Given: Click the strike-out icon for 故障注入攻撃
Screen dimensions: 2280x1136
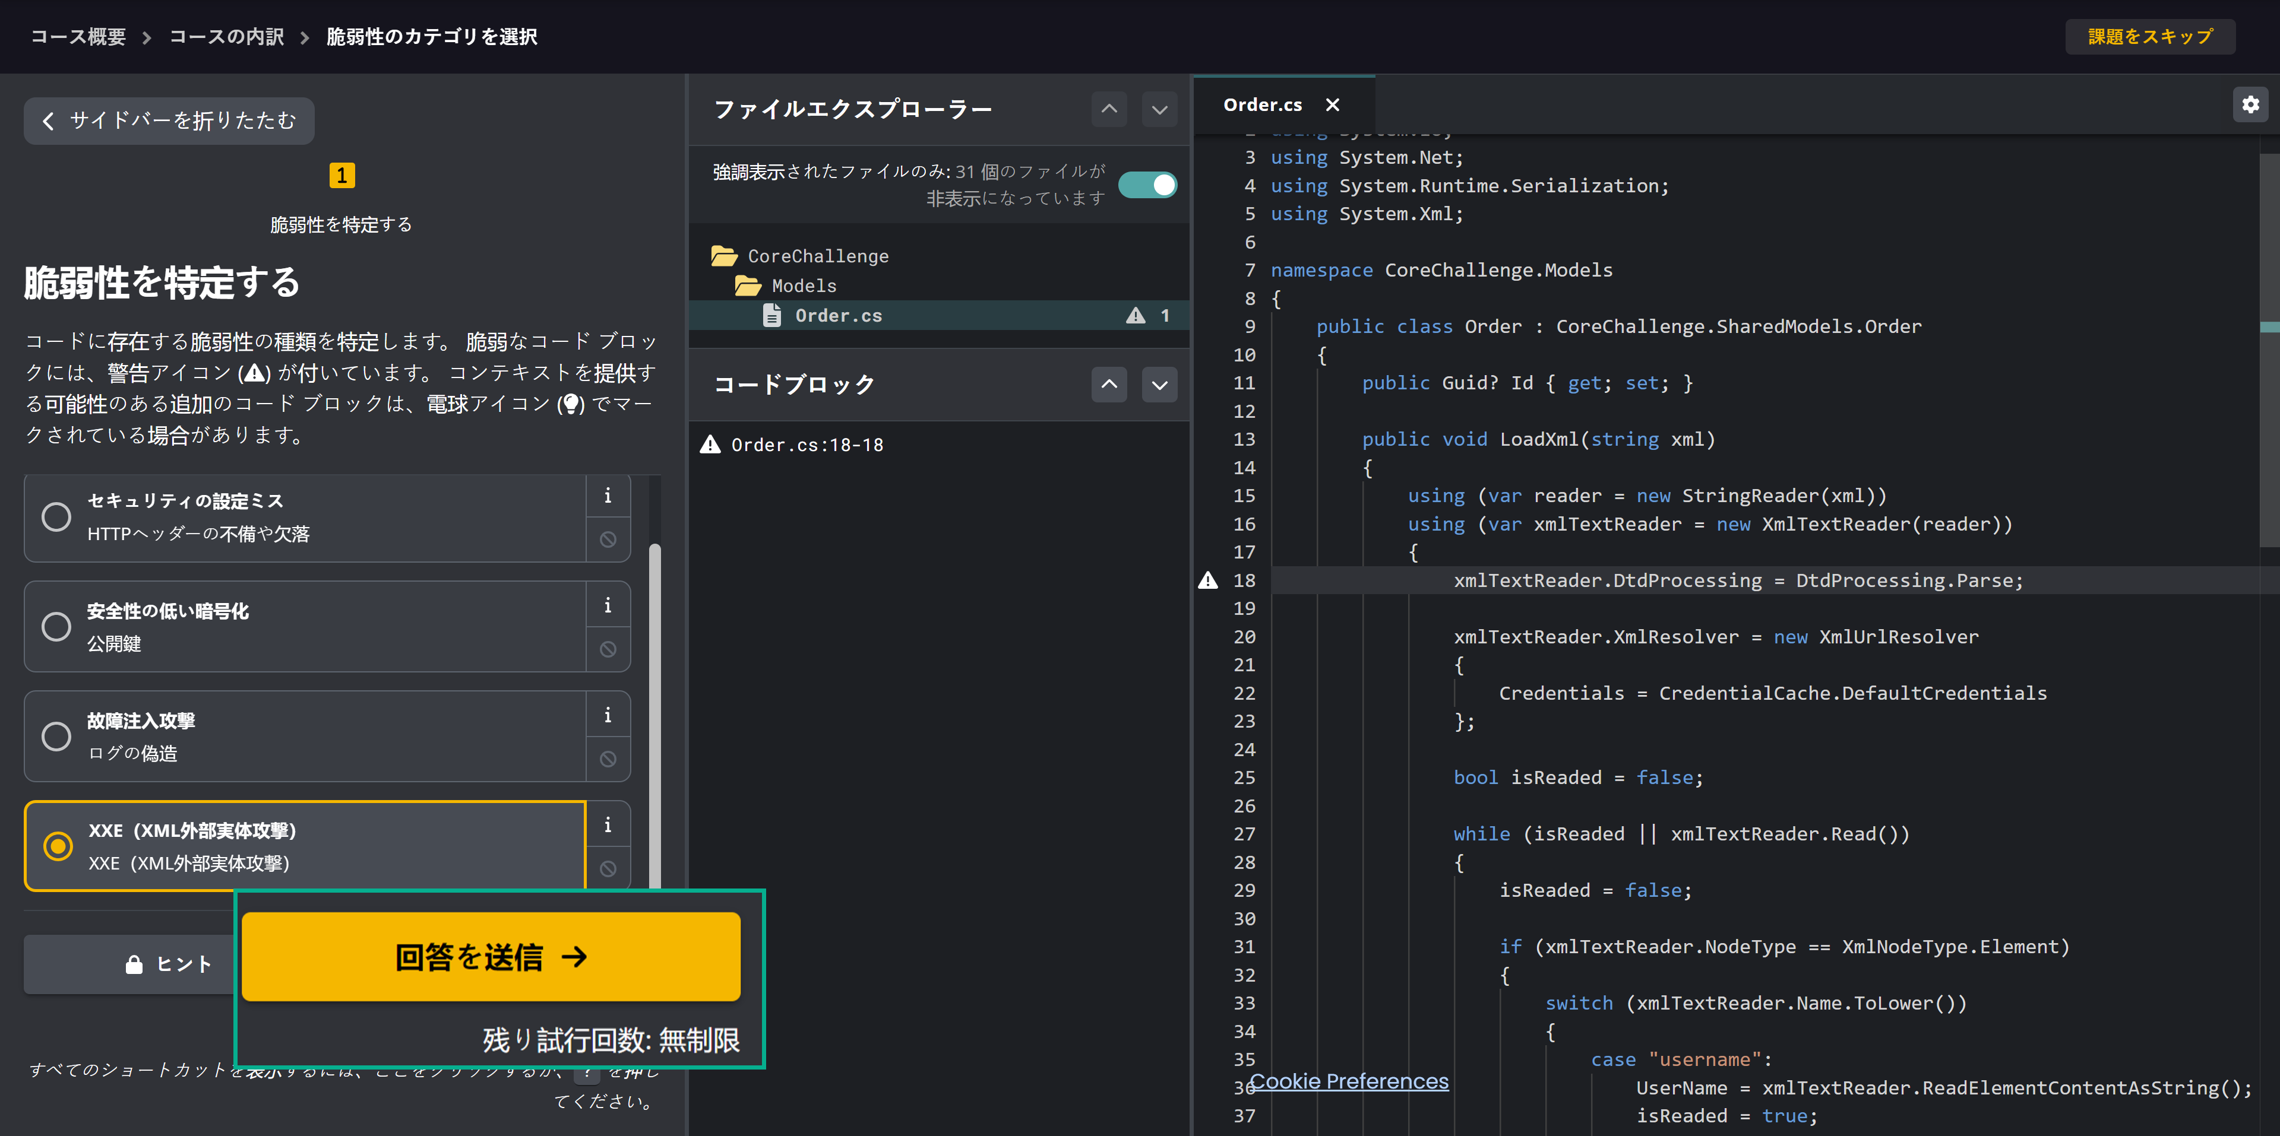Looking at the screenshot, I should click(607, 758).
